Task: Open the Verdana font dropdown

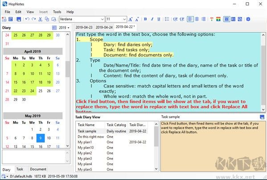Action: coord(82,19)
